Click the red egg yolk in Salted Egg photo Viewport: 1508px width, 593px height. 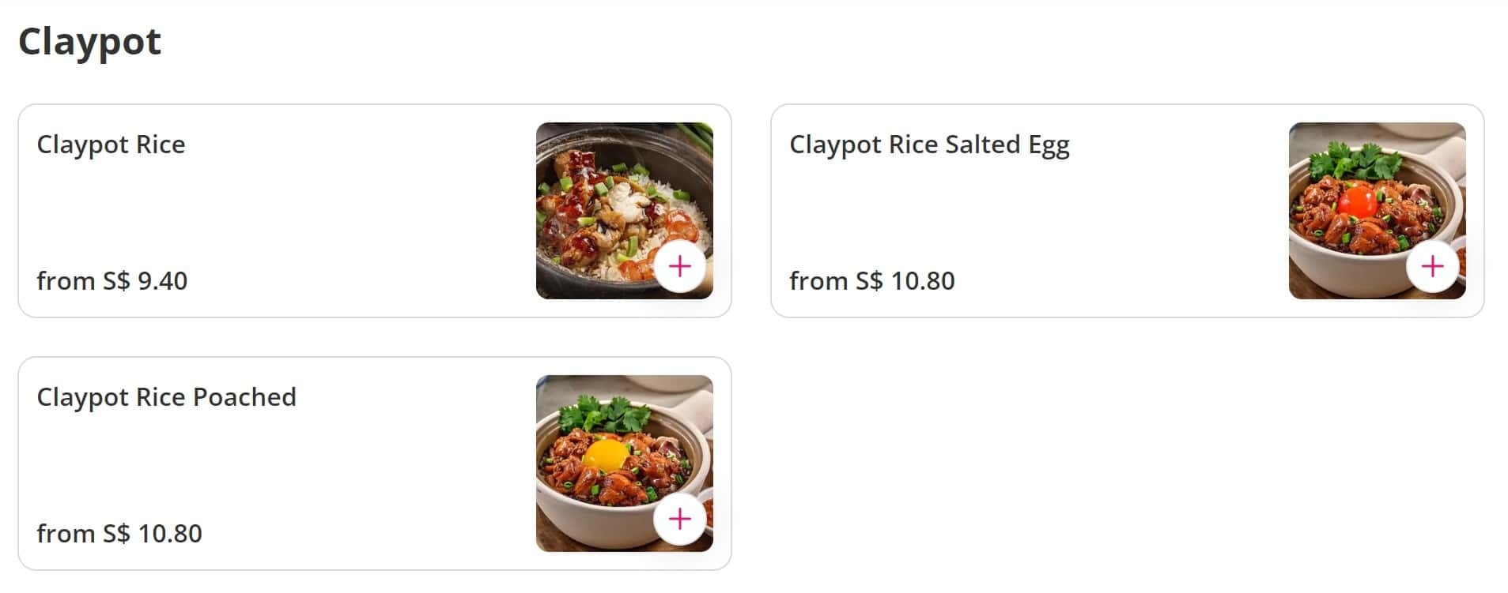pyautogui.click(x=1358, y=200)
